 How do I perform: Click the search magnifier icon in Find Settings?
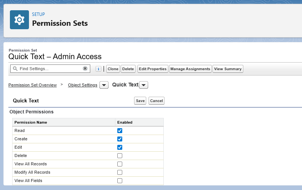[x=15, y=69]
